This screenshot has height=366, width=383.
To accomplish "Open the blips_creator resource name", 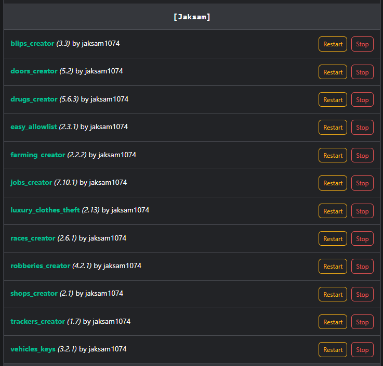I will 32,44.
